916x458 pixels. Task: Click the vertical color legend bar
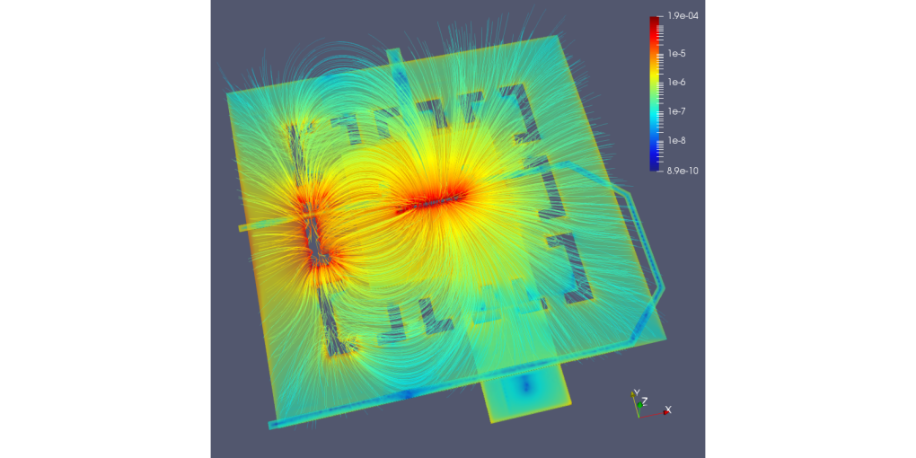point(655,93)
